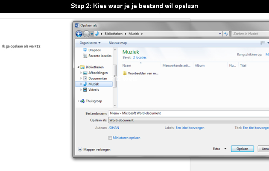Click navigation pane scroll down arrow

click(x=115, y=105)
